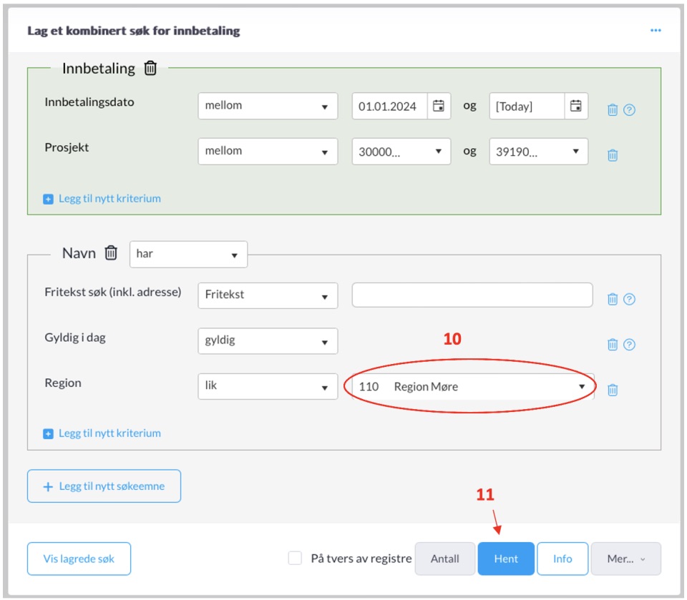Delete the Navn section via trash icon
The width and height of the screenshot is (687, 600).
111,252
